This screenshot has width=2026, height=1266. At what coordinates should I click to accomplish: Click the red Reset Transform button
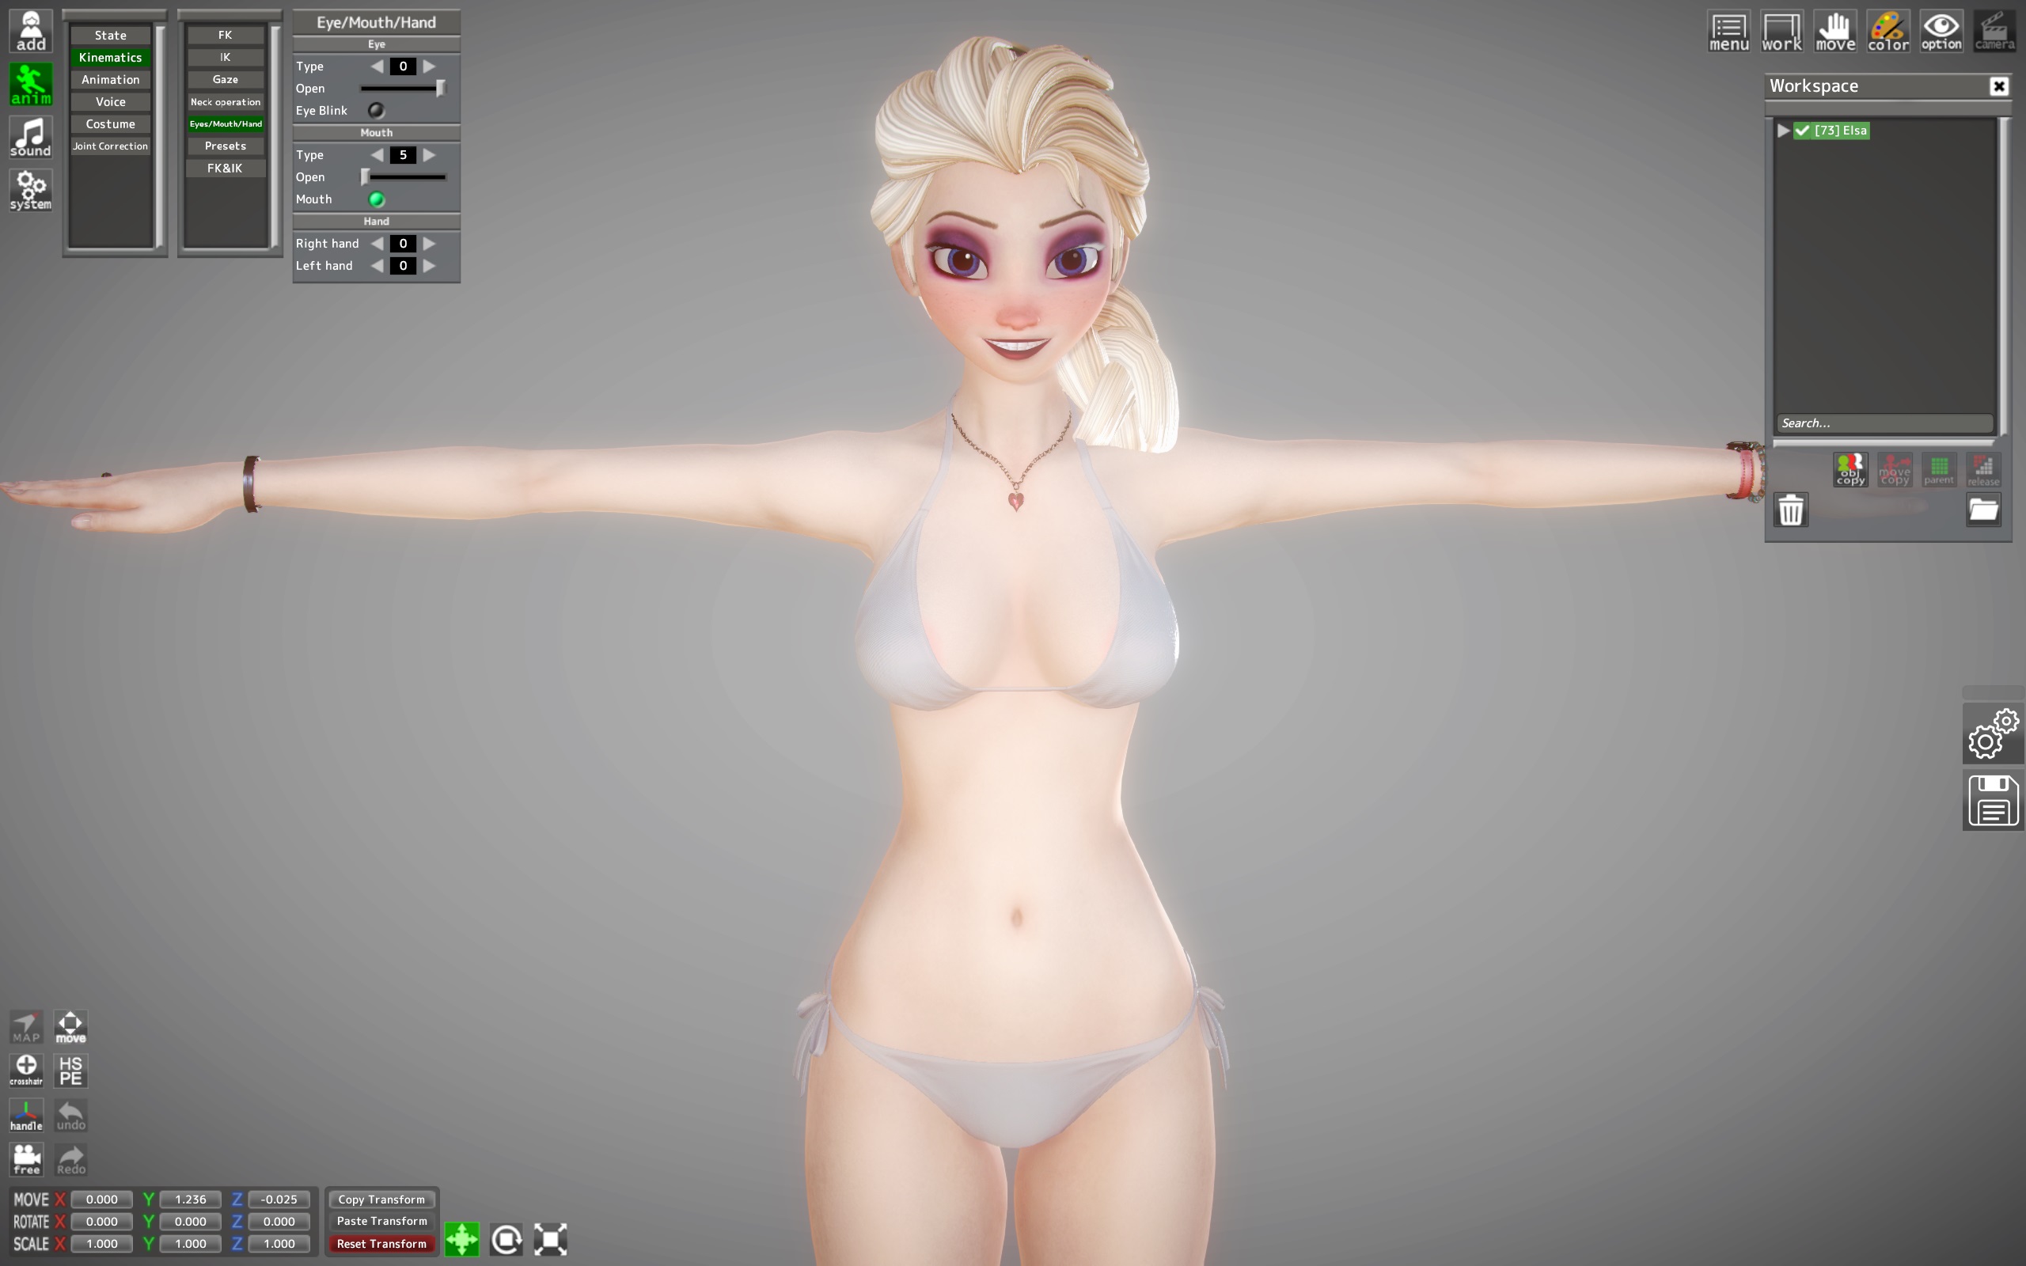(x=381, y=1243)
